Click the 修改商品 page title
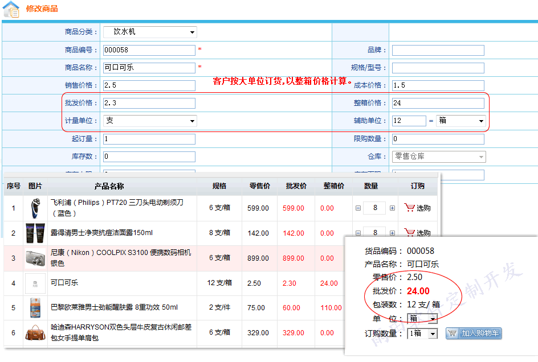 point(42,9)
